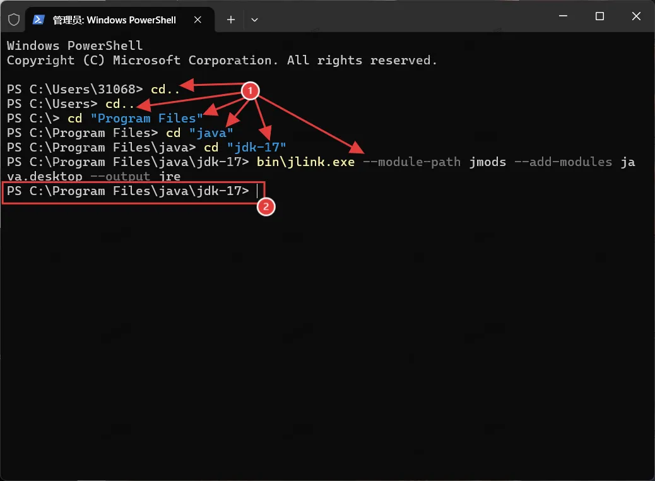Minimize the terminal window

click(563, 16)
